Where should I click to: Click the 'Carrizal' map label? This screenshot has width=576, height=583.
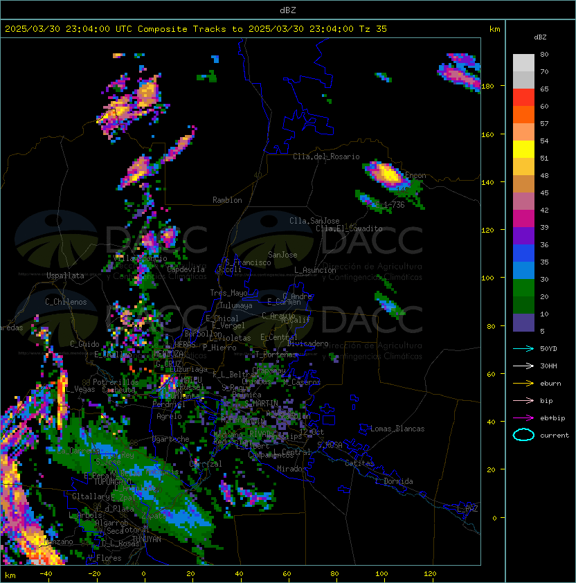pos(206,464)
